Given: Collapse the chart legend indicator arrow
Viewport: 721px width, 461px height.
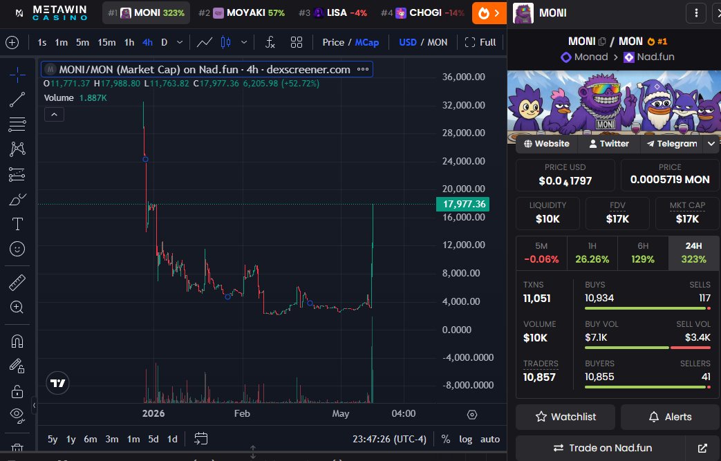Looking at the screenshot, I should (x=54, y=115).
